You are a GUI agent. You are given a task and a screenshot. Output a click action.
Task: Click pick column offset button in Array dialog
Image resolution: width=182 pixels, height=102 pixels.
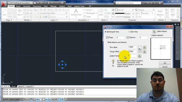144,52
